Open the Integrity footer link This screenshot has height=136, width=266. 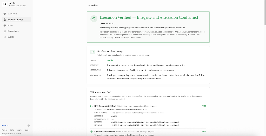point(19,130)
